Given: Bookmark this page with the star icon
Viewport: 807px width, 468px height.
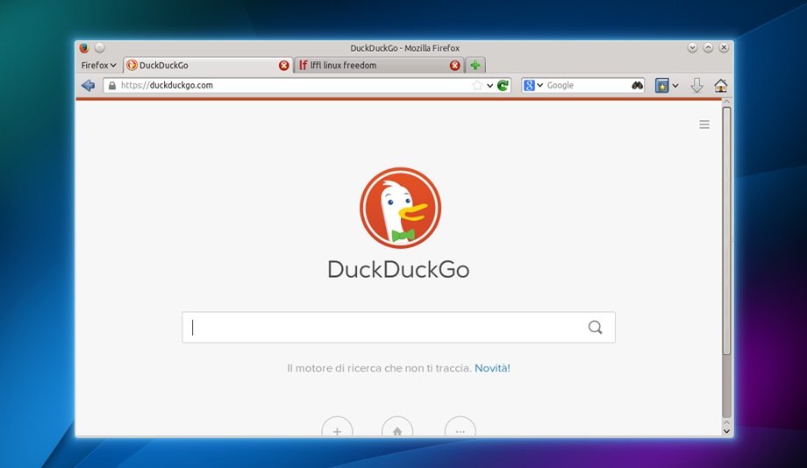Looking at the screenshot, I should tap(477, 85).
